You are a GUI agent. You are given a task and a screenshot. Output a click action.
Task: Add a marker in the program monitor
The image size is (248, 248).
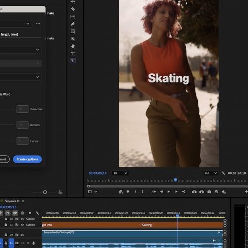tap(128, 192)
